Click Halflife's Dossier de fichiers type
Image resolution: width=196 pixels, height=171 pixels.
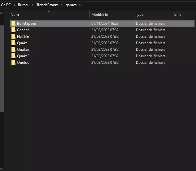pos(150,37)
